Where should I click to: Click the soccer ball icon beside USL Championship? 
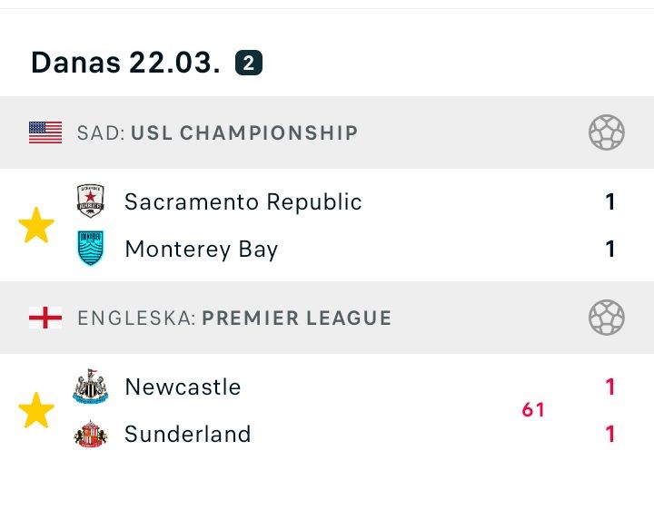click(606, 132)
